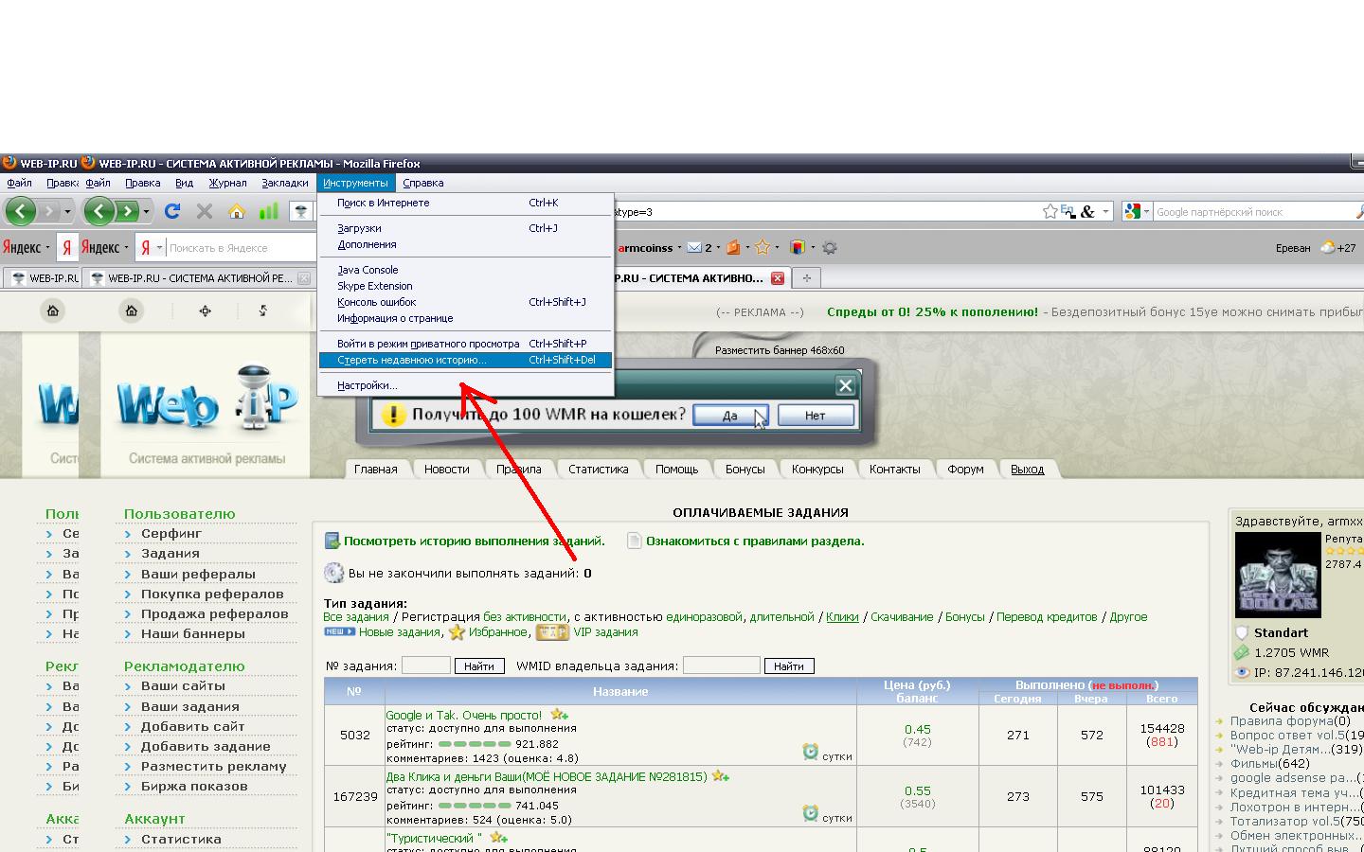Expand the dropdown beside the colorful cube icon

[813, 248]
